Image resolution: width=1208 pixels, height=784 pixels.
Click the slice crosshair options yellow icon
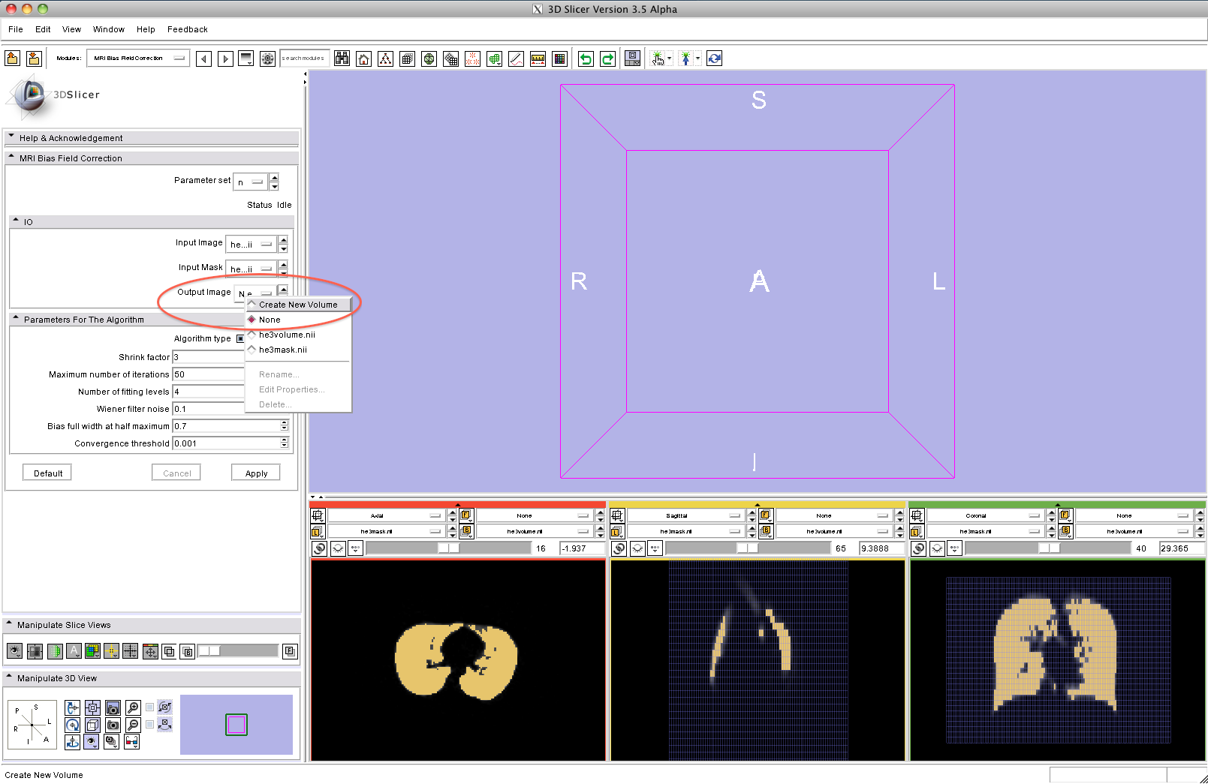(111, 651)
